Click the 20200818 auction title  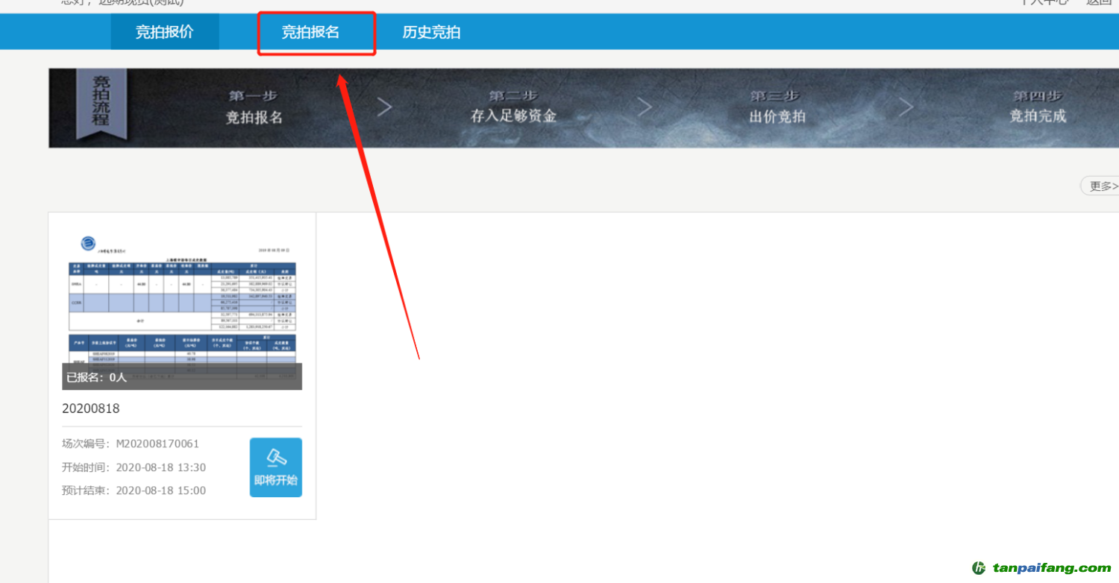tap(91, 409)
